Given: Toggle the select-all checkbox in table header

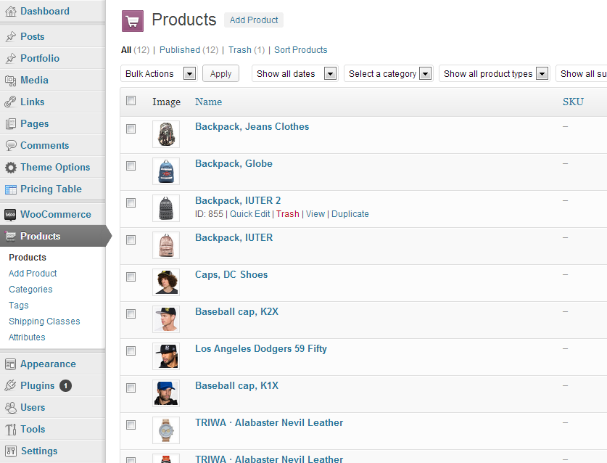Looking at the screenshot, I should click(x=131, y=101).
